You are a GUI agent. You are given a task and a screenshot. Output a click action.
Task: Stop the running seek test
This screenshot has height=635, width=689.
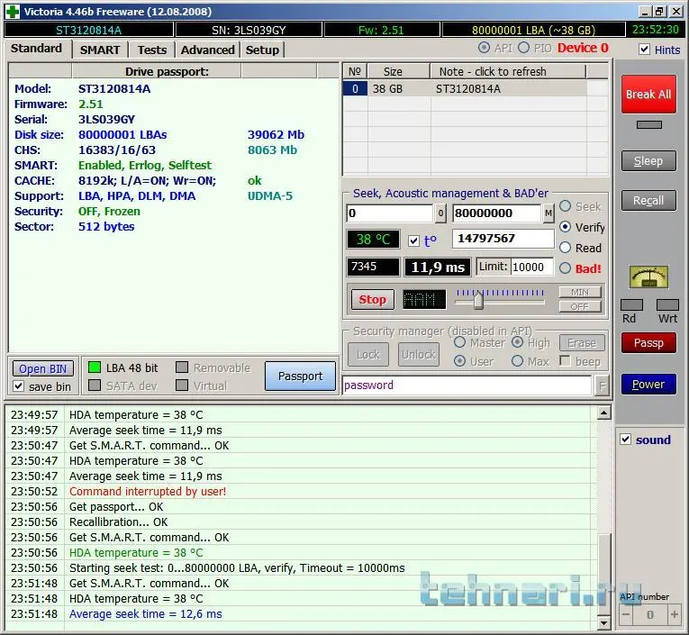(x=372, y=300)
